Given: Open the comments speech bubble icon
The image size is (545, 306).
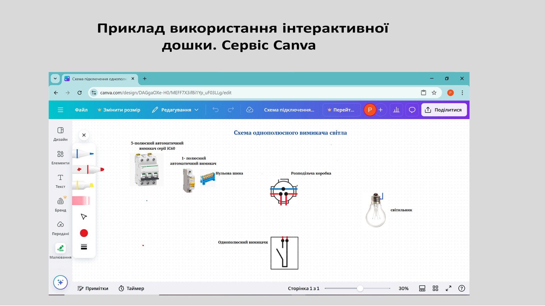Looking at the screenshot, I should (x=412, y=110).
